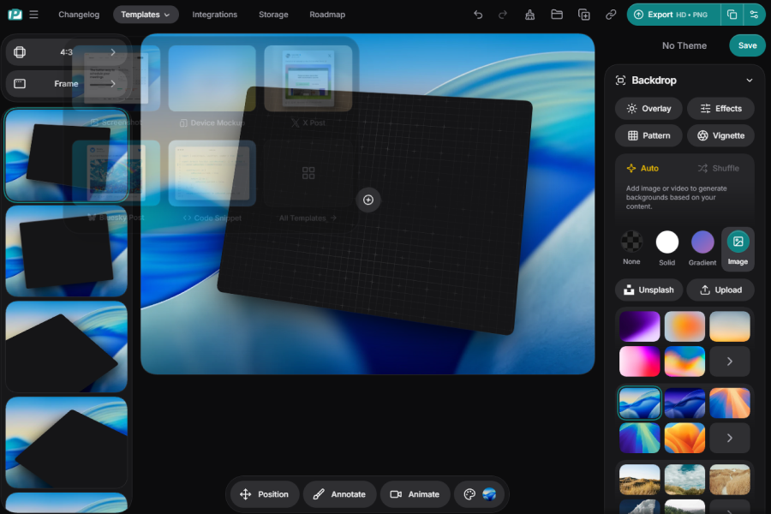
Task: Open Unsplash image search
Action: 648,290
